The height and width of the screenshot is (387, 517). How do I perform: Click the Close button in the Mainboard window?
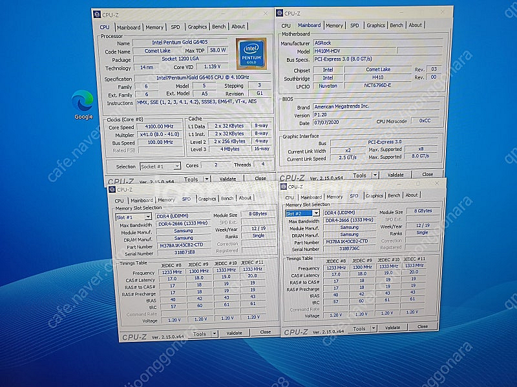pyautogui.click(x=427, y=174)
